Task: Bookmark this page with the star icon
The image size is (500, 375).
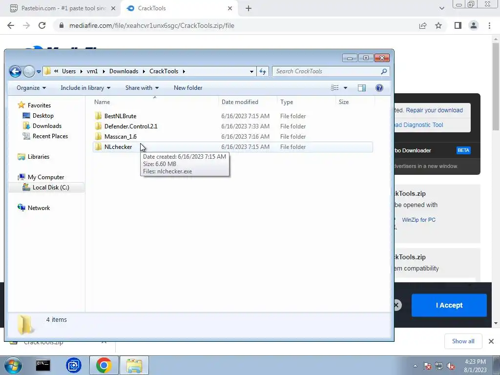Action: 438,25
